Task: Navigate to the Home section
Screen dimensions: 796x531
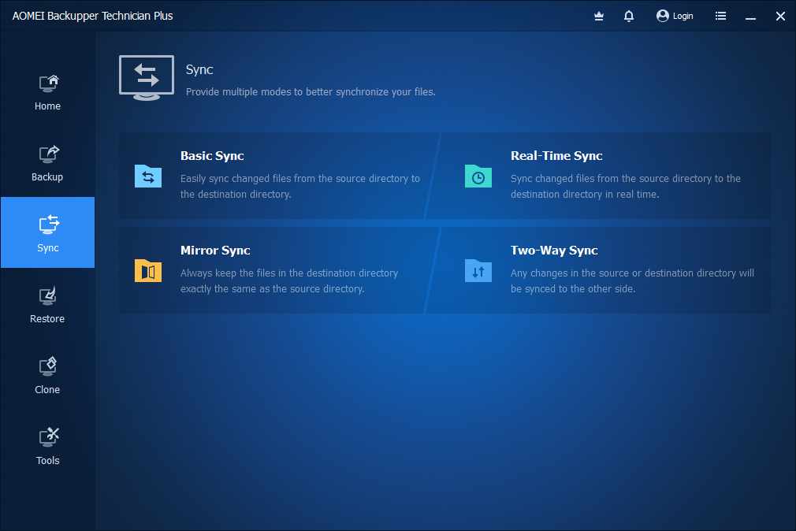Action: coord(47,93)
